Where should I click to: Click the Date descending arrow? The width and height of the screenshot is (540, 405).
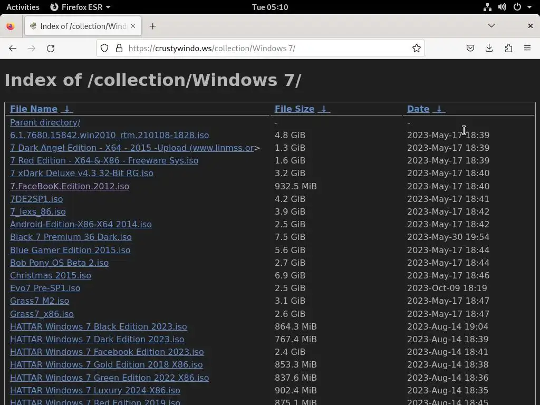point(439,109)
